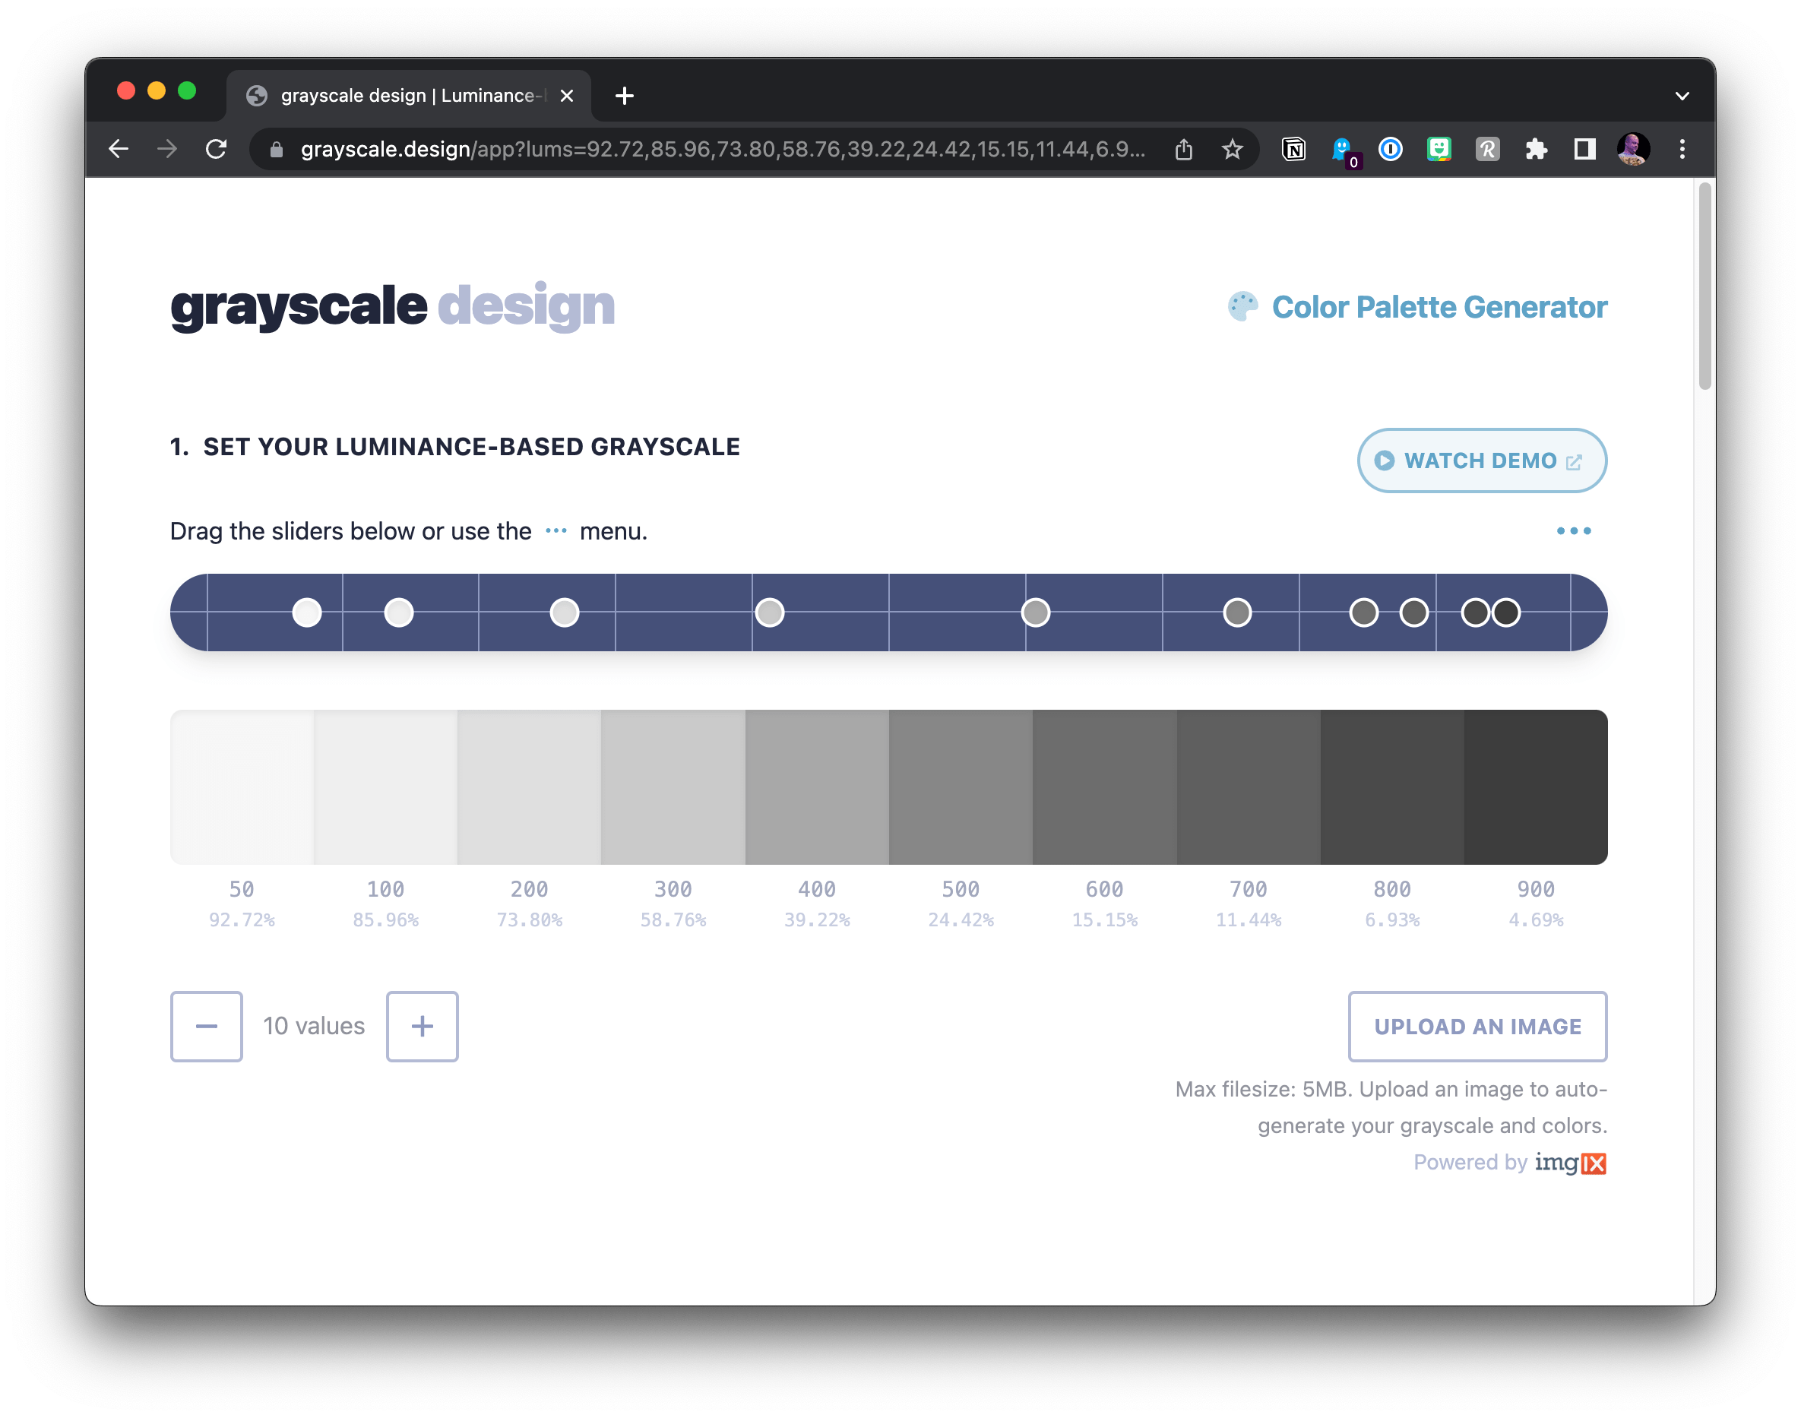The image size is (1801, 1418).
Task: Open the Chrome three-dot menu
Action: click(x=1682, y=150)
